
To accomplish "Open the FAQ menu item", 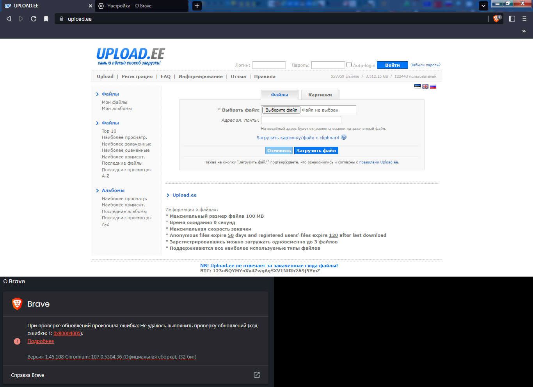I will pyautogui.click(x=165, y=76).
